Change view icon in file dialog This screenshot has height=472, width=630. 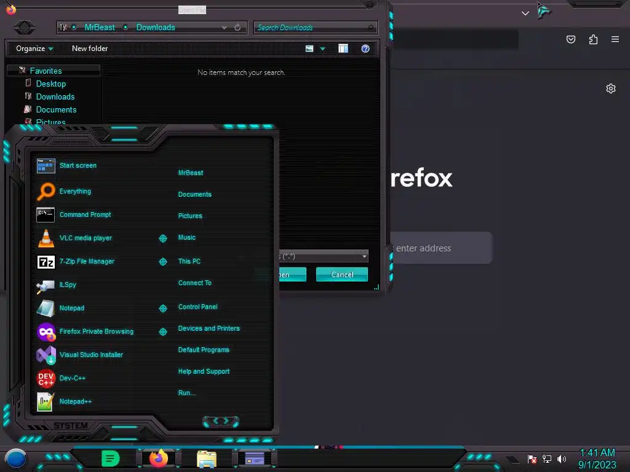(309, 49)
